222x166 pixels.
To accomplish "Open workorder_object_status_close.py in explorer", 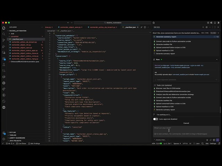I will [25, 53].
